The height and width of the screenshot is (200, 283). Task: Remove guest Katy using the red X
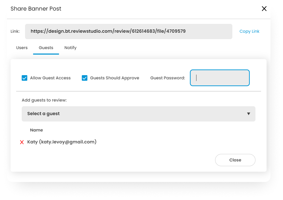point(22,142)
